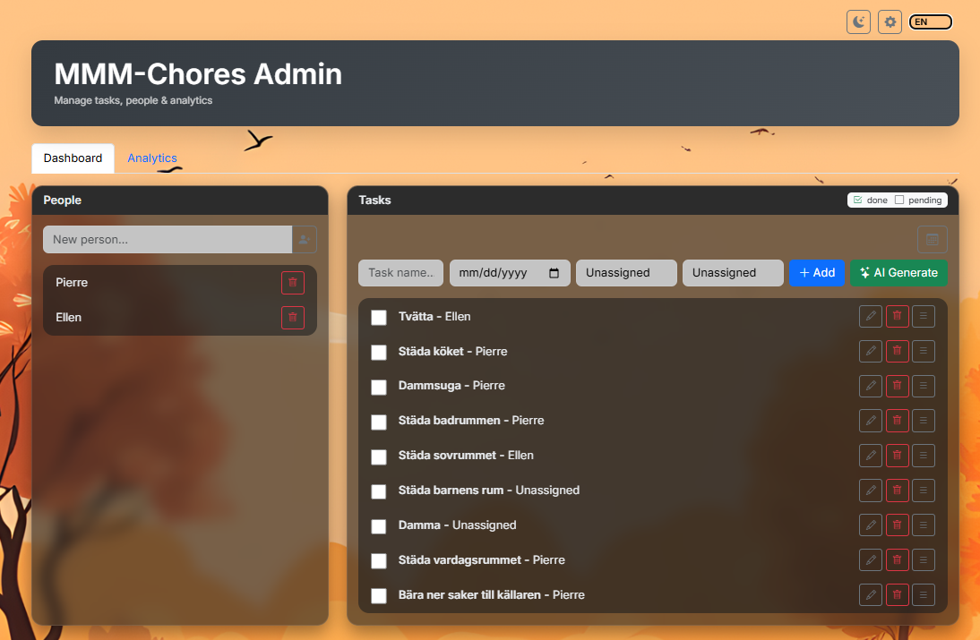The height and width of the screenshot is (640, 980).
Task: Tick the Bära ner saker till källaren checkbox
Action: (379, 596)
